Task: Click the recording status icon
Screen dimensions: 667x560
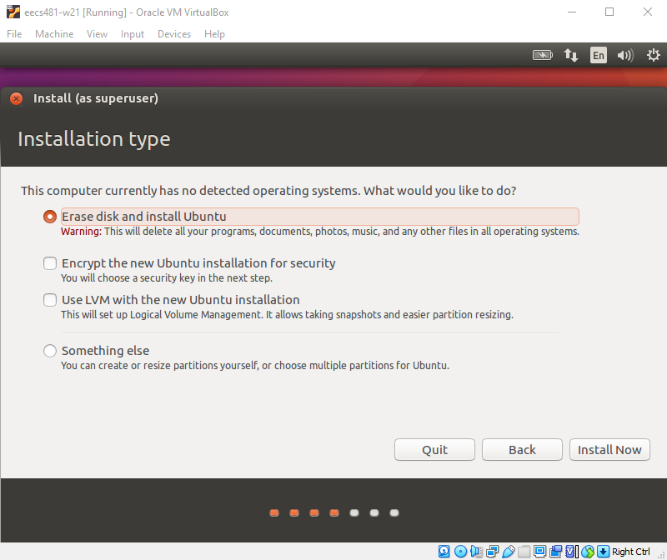Action: 555,552
